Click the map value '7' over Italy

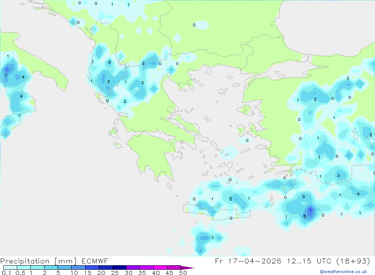click(x=6, y=76)
